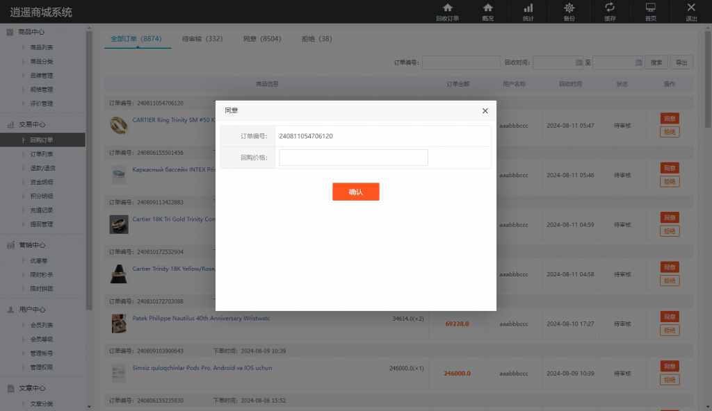The image size is (712, 411).
Task: Open 积分明细 in sidebar
Action: click(x=41, y=196)
